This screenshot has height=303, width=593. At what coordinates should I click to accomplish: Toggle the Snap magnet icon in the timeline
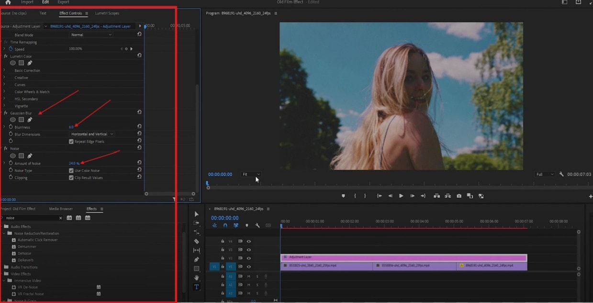[x=225, y=225]
